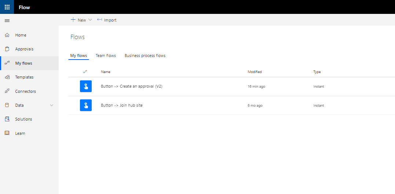Select the Create an approval flow icon
The image size is (395, 194).
pos(86,86)
